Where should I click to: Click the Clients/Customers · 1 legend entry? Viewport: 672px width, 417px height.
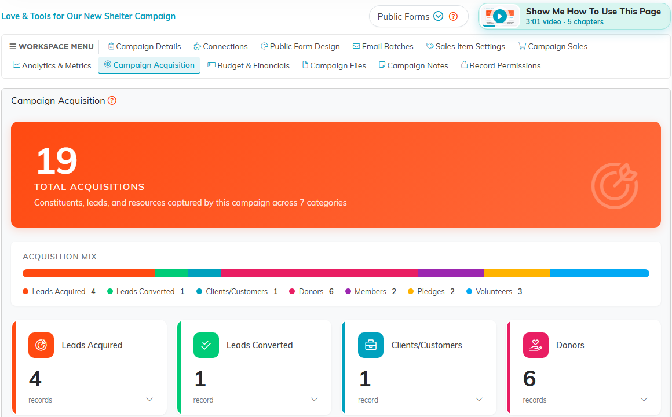(x=237, y=291)
